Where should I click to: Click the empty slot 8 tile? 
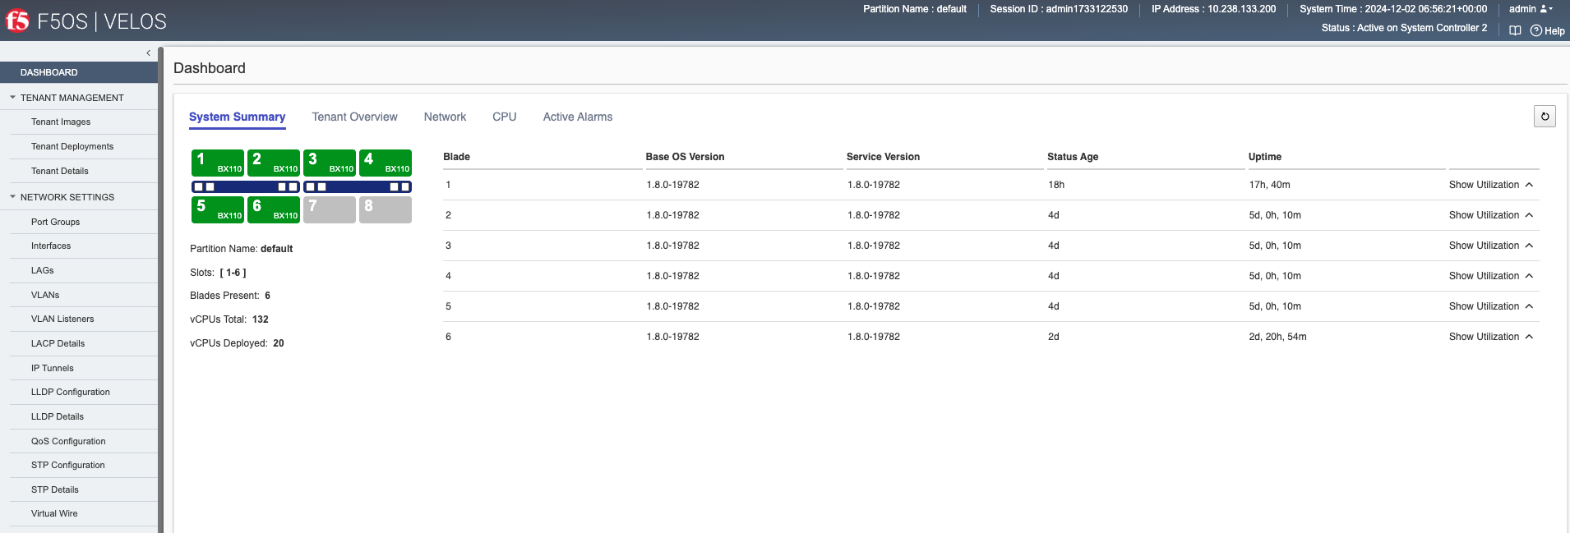tap(386, 209)
